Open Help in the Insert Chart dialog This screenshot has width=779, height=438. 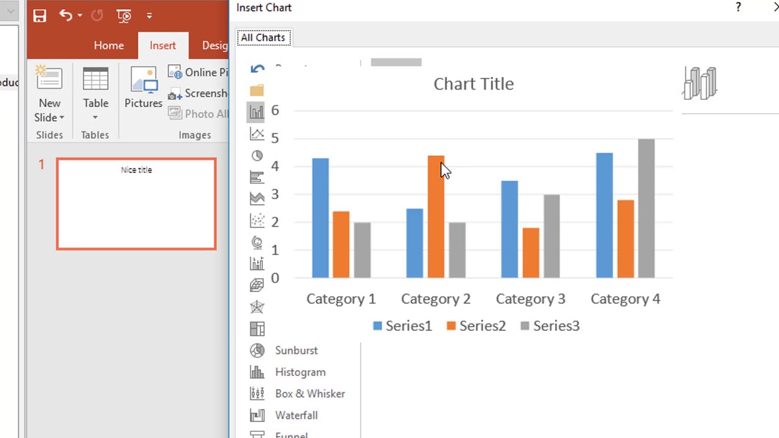[x=738, y=7]
